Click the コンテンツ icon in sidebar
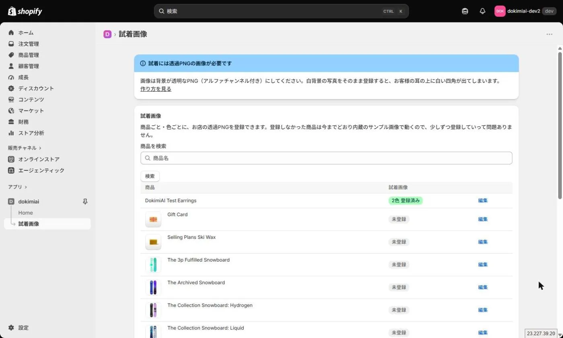This screenshot has height=338, width=563. (11, 99)
